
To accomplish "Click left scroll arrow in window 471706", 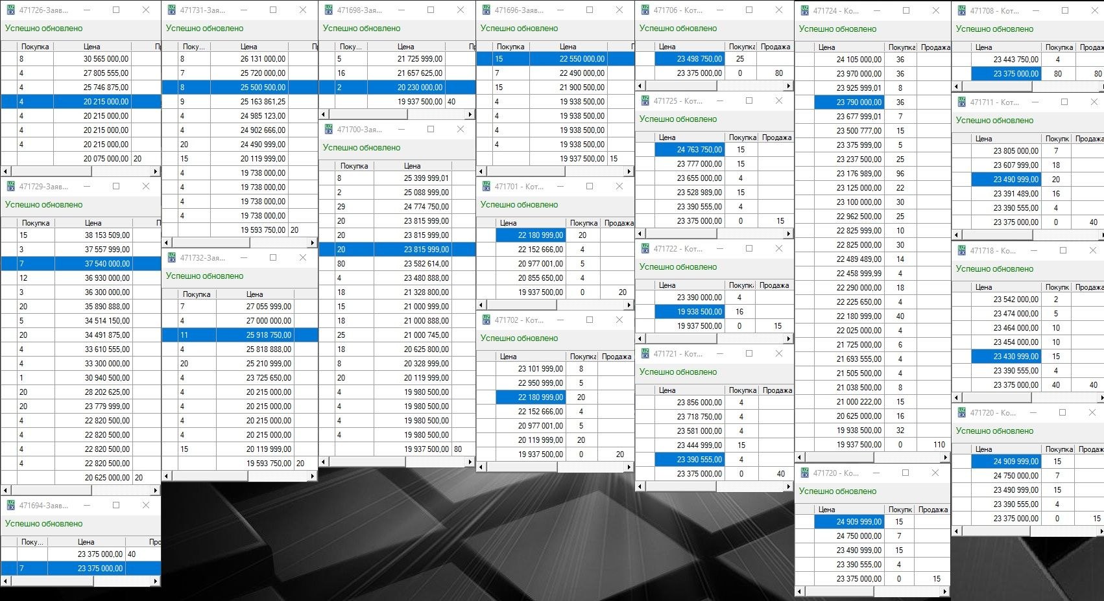I will [640, 86].
